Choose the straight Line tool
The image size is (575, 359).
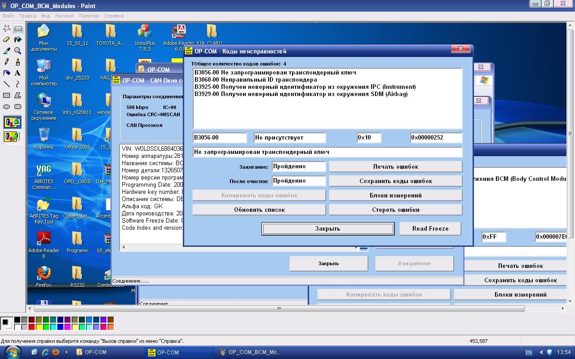coord(7,84)
